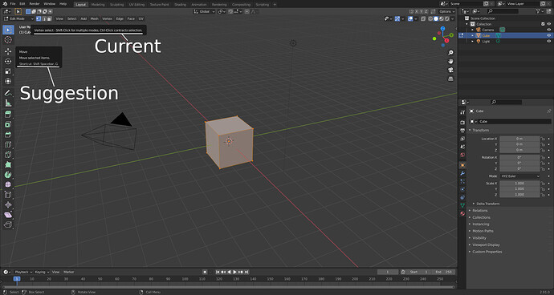Image resolution: width=554 pixels, height=295 pixels.
Task: Toggle the Collection exclude checkbox in outliner
Action: click(543, 24)
